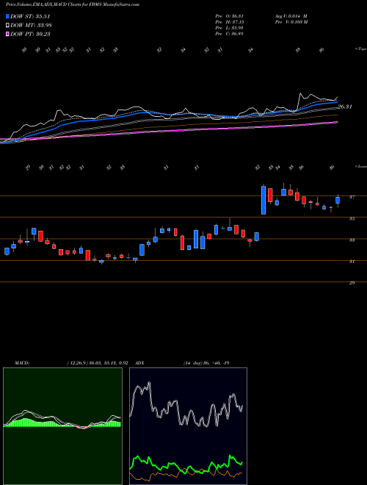Image resolution: width=367 pixels, height=485 pixels.
Task: Click the Pre O: 36.31 value
Action: pyautogui.click(x=229, y=16)
